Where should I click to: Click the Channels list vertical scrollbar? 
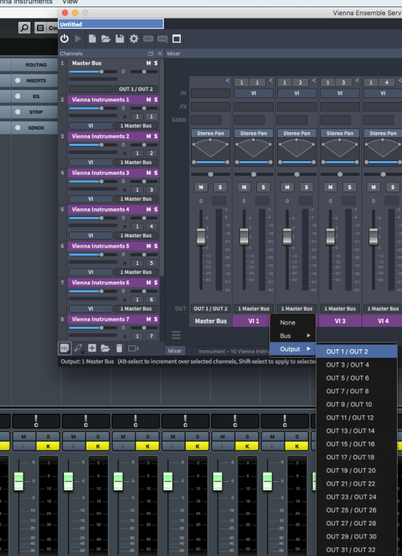[162, 167]
